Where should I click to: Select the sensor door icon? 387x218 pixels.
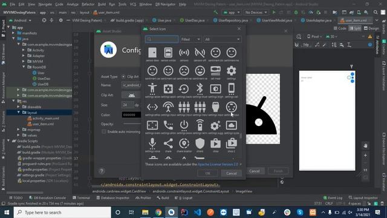(x=152, y=53)
